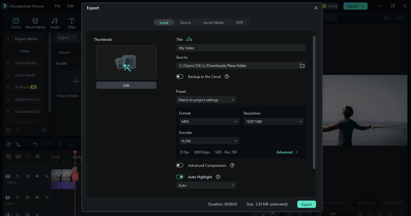Open the Default sort dropdown
This screenshot has height=216, width=411.
[66, 52]
